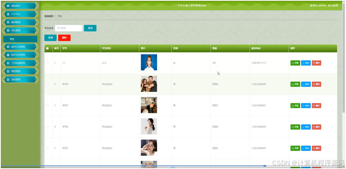
Task: Click 修改 for 学生姓名8
Action: click(306, 84)
